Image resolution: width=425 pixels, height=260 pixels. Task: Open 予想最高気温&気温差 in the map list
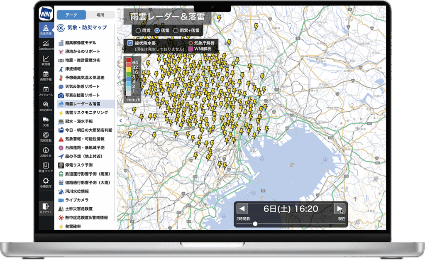pyautogui.click(x=85, y=78)
